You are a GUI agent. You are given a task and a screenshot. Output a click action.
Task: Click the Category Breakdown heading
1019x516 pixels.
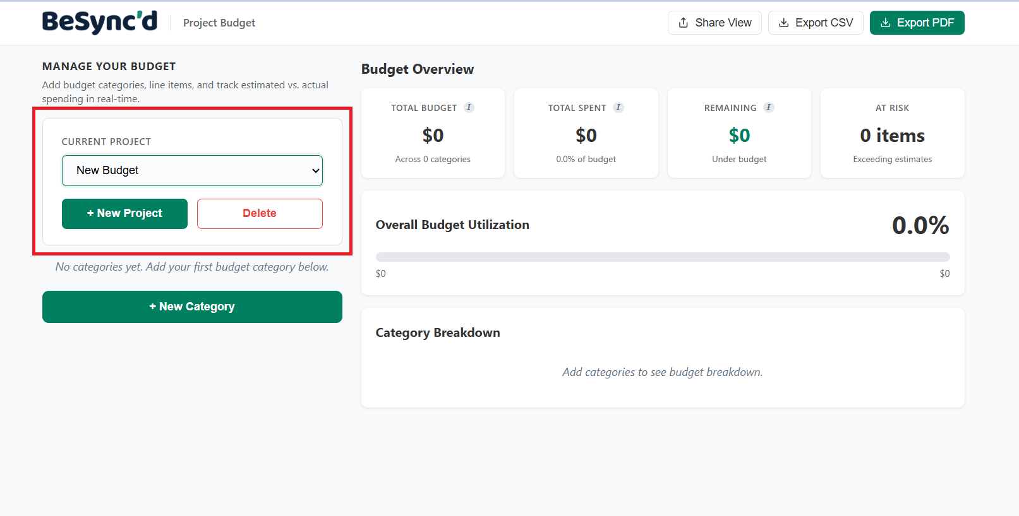click(x=438, y=332)
